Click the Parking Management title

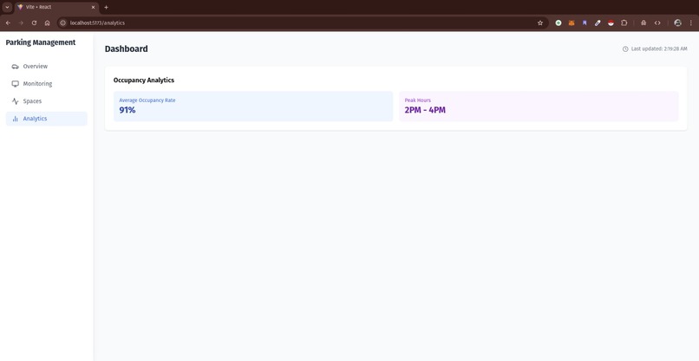41,42
